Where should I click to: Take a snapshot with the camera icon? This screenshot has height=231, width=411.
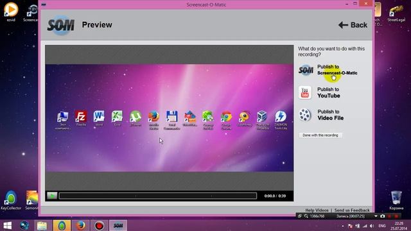pos(383,216)
